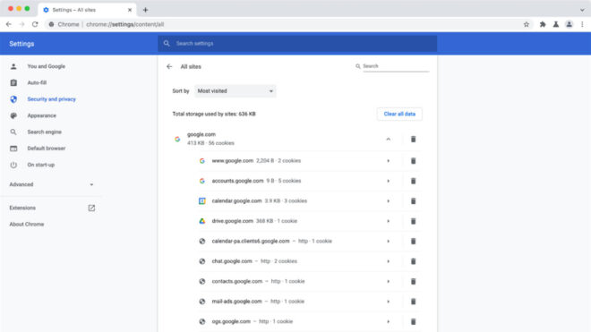Close the Settings – All sites tab

pos(130,10)
